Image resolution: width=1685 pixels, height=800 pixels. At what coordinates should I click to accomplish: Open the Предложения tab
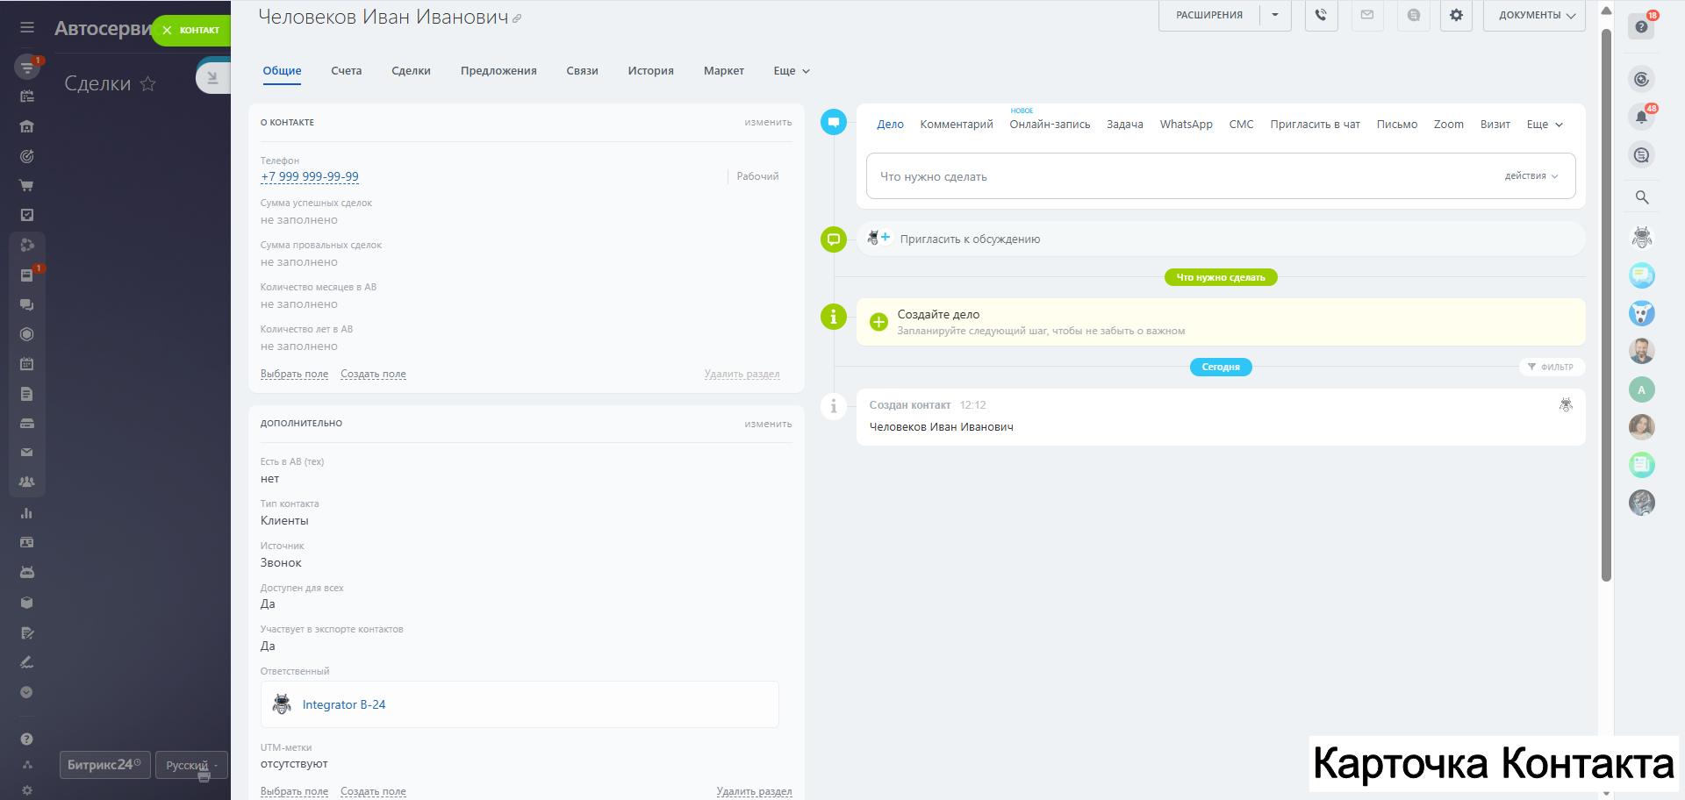[x=498, y=71]
